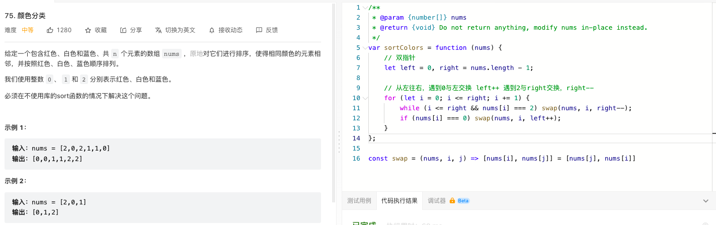The image size is (716, 225).
Task: Click output line [0,1,2]
Action: click(36, 212)
